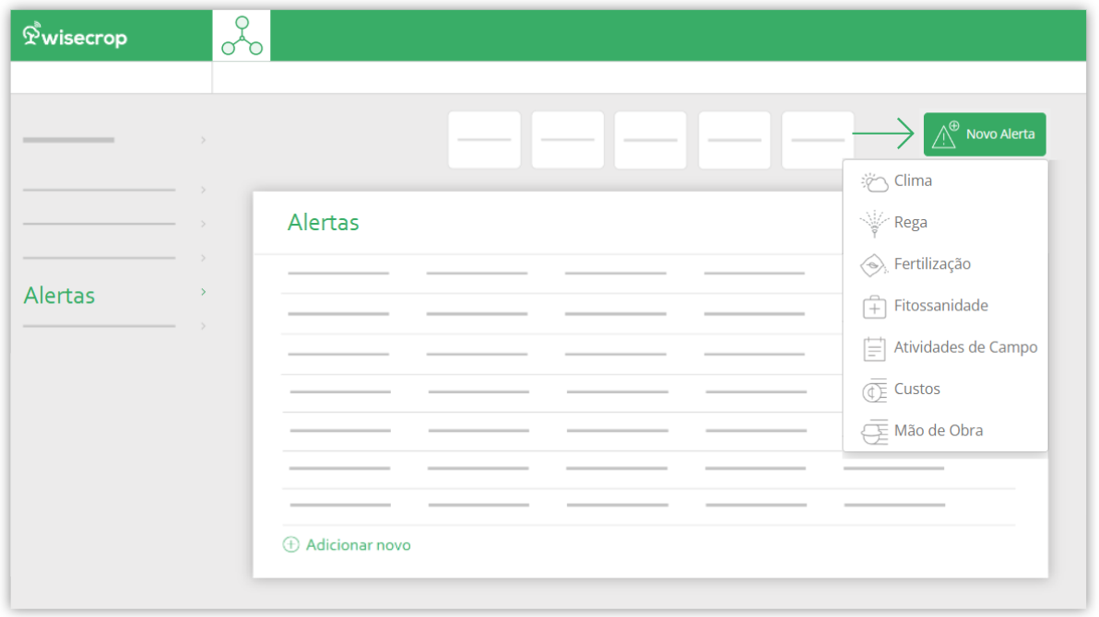Click the Wisecrop logo
The height and width of the screenshot is (617, 1099).
[x=75, y=36]
